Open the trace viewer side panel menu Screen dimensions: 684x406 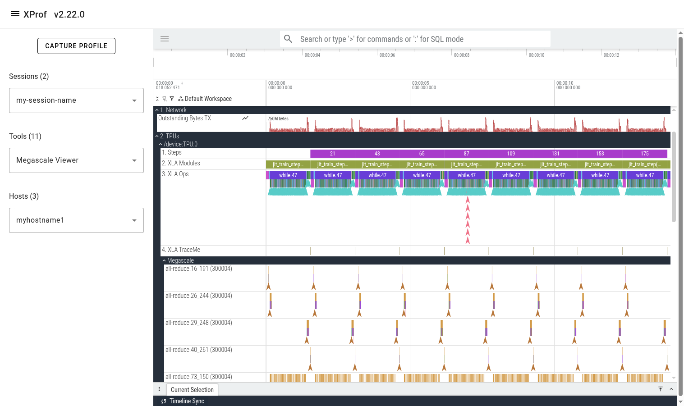pos(165,39)
